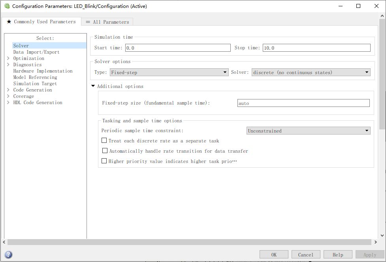The height and width of the screenshot is (262, 386).
Task: Select HDL Code Generation category label
Action: click(x=38, y=103)
